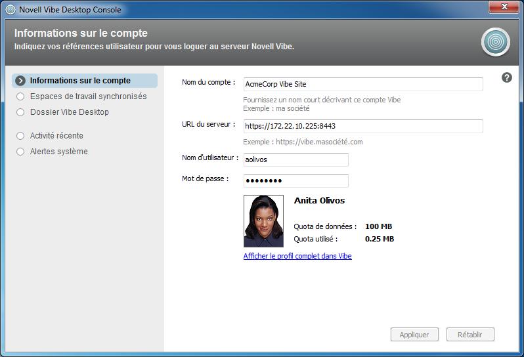Select the Activité récente radio bullet

coord(20,136)
